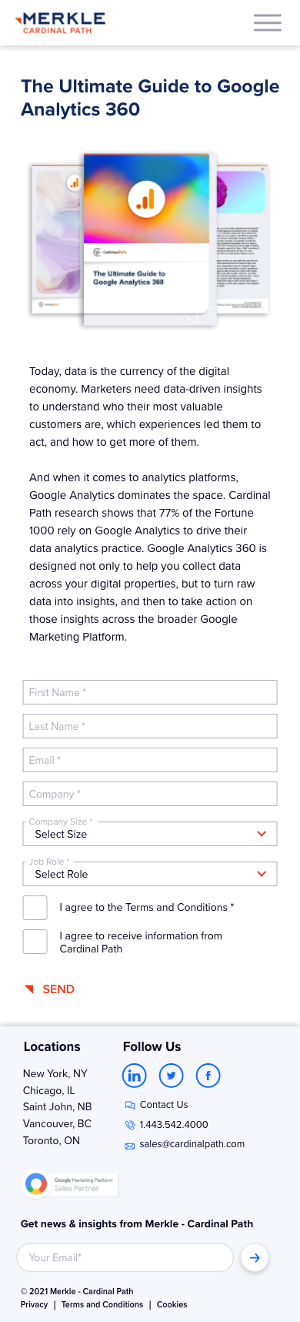Image resolution: width=300 pixels, height=1322 pixels.
Task: Open the Cookies footer link
Action: click(172, 1304)
